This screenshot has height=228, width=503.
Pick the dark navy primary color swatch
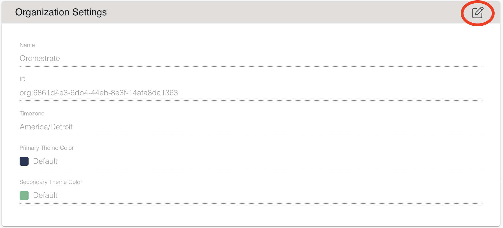[x=24, y=161]
